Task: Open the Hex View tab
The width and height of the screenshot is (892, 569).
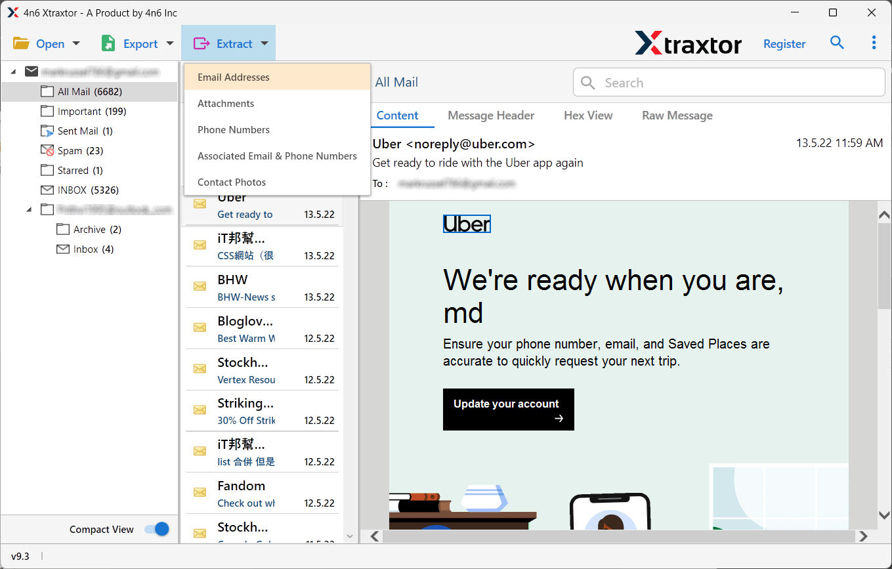Action: coord(588,116)
